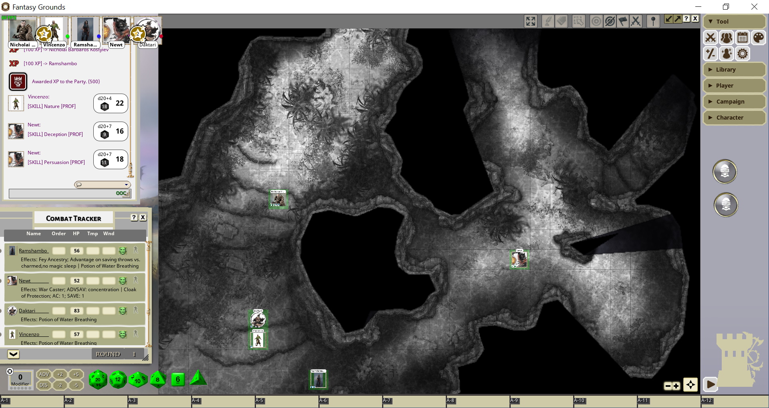Click the Modifier value box
This screenshot has height=408, width=769.
click(20, 379)
